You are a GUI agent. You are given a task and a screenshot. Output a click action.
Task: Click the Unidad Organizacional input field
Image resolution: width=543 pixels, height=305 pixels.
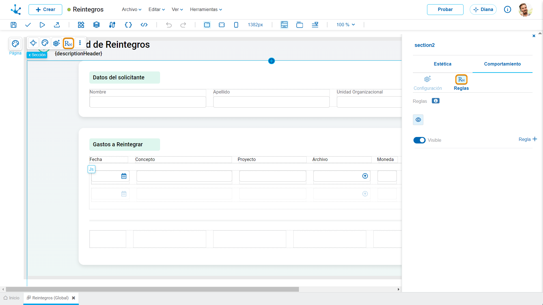tap(369, 102)
